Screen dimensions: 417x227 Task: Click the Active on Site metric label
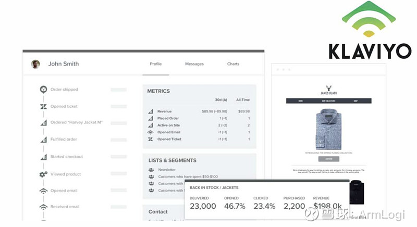pyautogui.click(x=168, y=125)
